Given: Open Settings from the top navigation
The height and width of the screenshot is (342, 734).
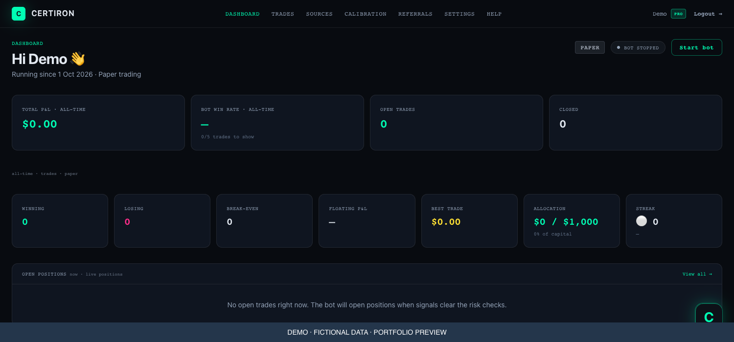Looking at the screenshot, I should tap(459, 14).
